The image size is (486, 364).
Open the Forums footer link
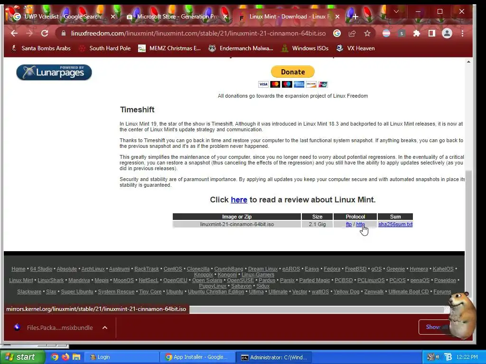(442, 292)
